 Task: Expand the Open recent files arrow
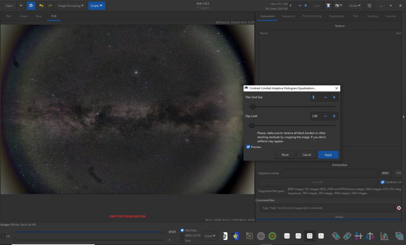tap(21, 6)
